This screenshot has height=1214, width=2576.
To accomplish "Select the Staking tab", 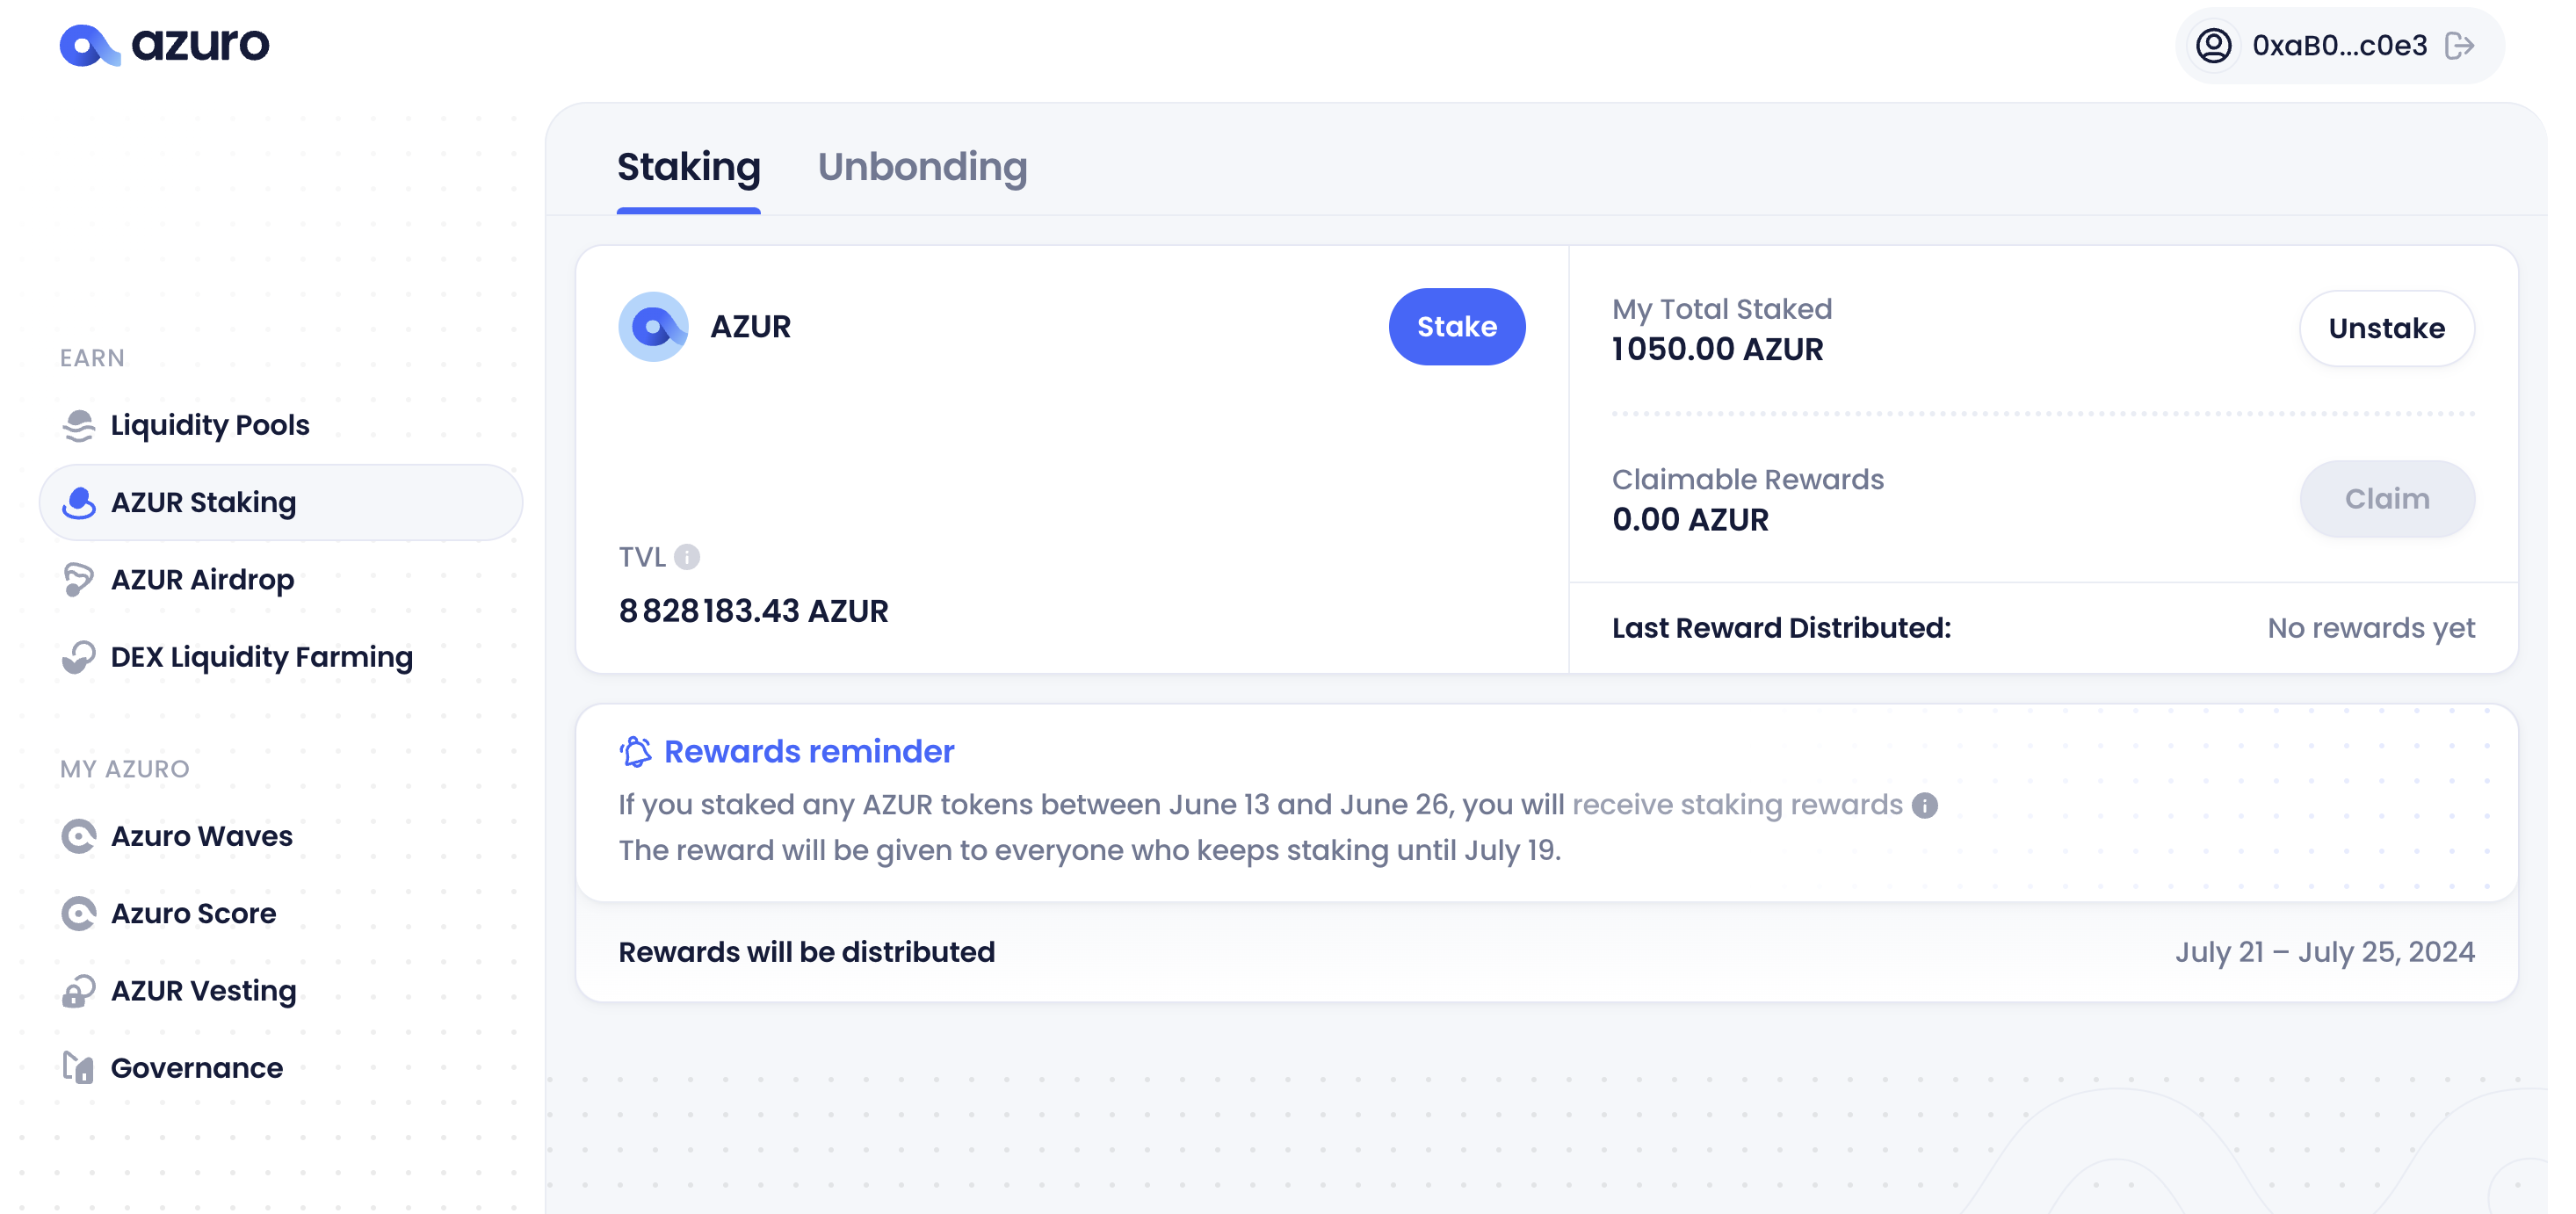I will [x=688, y=167].
